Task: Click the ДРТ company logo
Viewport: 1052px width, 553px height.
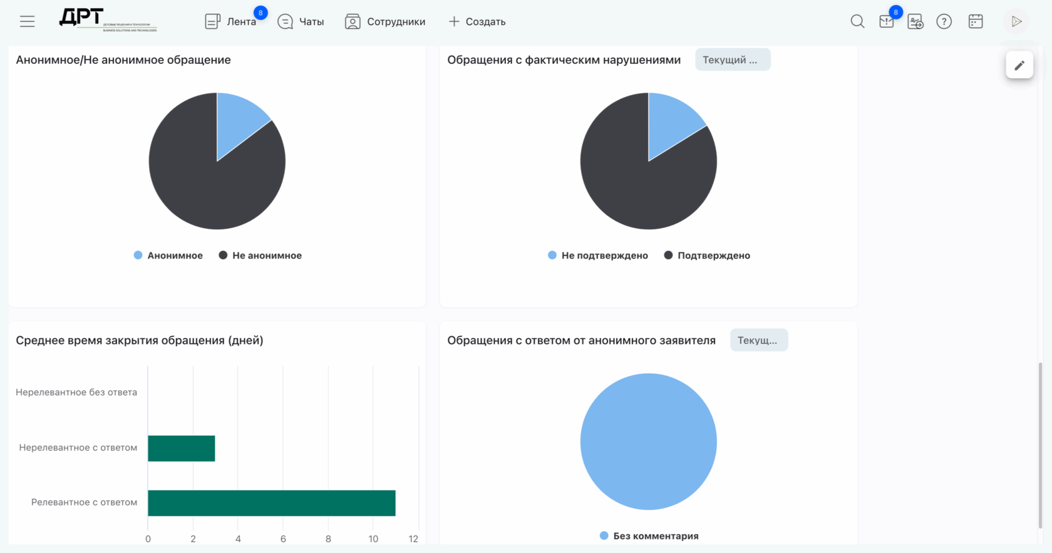Action: pyautogui.click(x=108, y=20)
